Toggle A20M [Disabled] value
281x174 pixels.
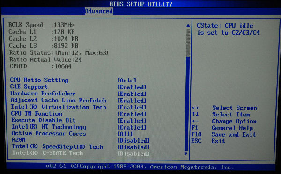click(133, 141)
